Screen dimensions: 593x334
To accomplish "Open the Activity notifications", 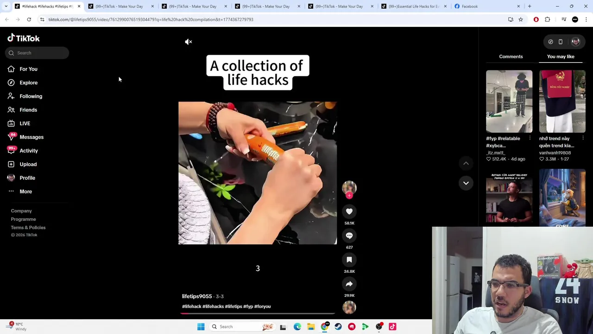I will (x=29, y=151).
